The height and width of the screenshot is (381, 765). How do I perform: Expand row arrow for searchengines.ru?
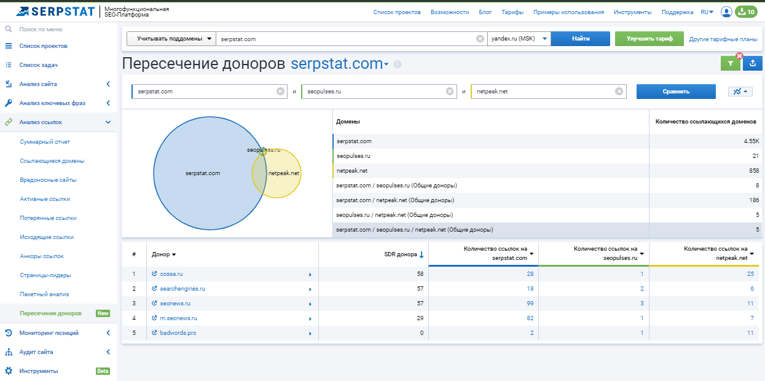coord(310,289)
